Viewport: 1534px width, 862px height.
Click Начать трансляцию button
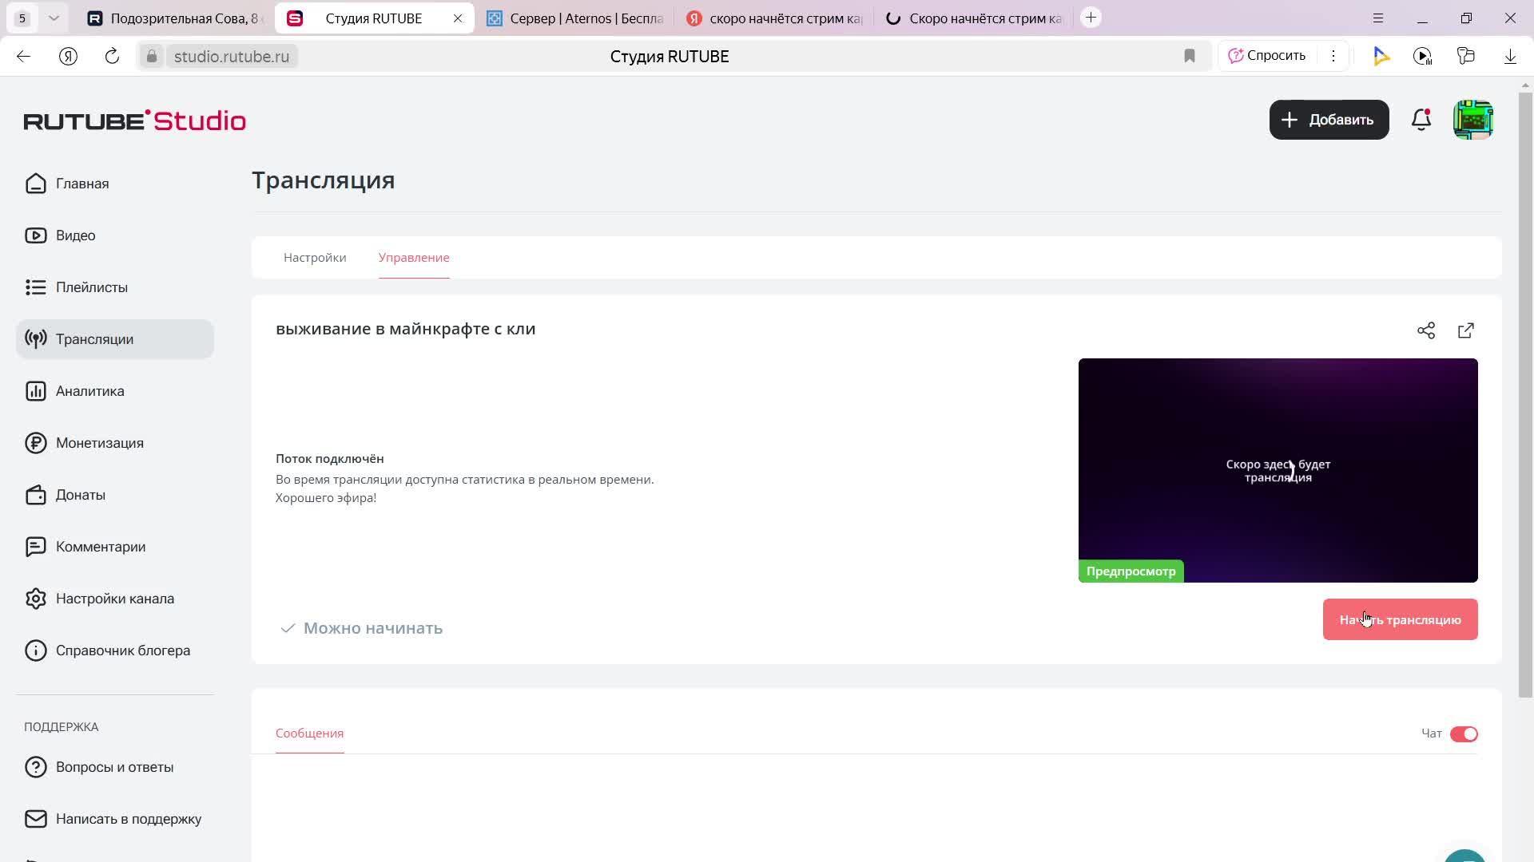pyautogui.click(x=1400, y=619)
